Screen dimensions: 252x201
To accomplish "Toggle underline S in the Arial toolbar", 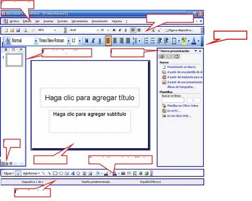I will 126,30.
